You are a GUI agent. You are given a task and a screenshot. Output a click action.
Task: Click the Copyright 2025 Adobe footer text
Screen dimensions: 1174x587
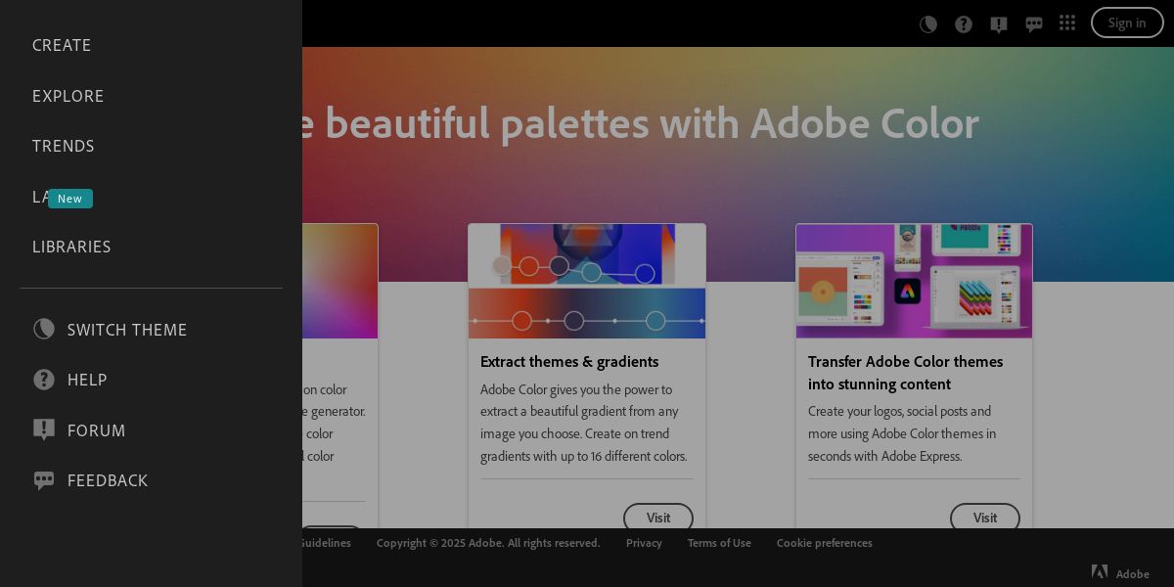[488, 543]
